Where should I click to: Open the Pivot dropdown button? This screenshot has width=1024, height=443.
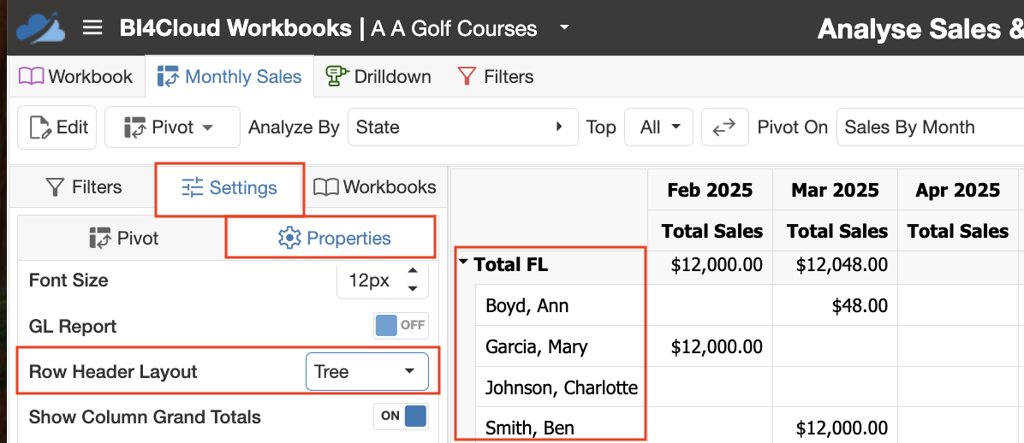[172, 127]
